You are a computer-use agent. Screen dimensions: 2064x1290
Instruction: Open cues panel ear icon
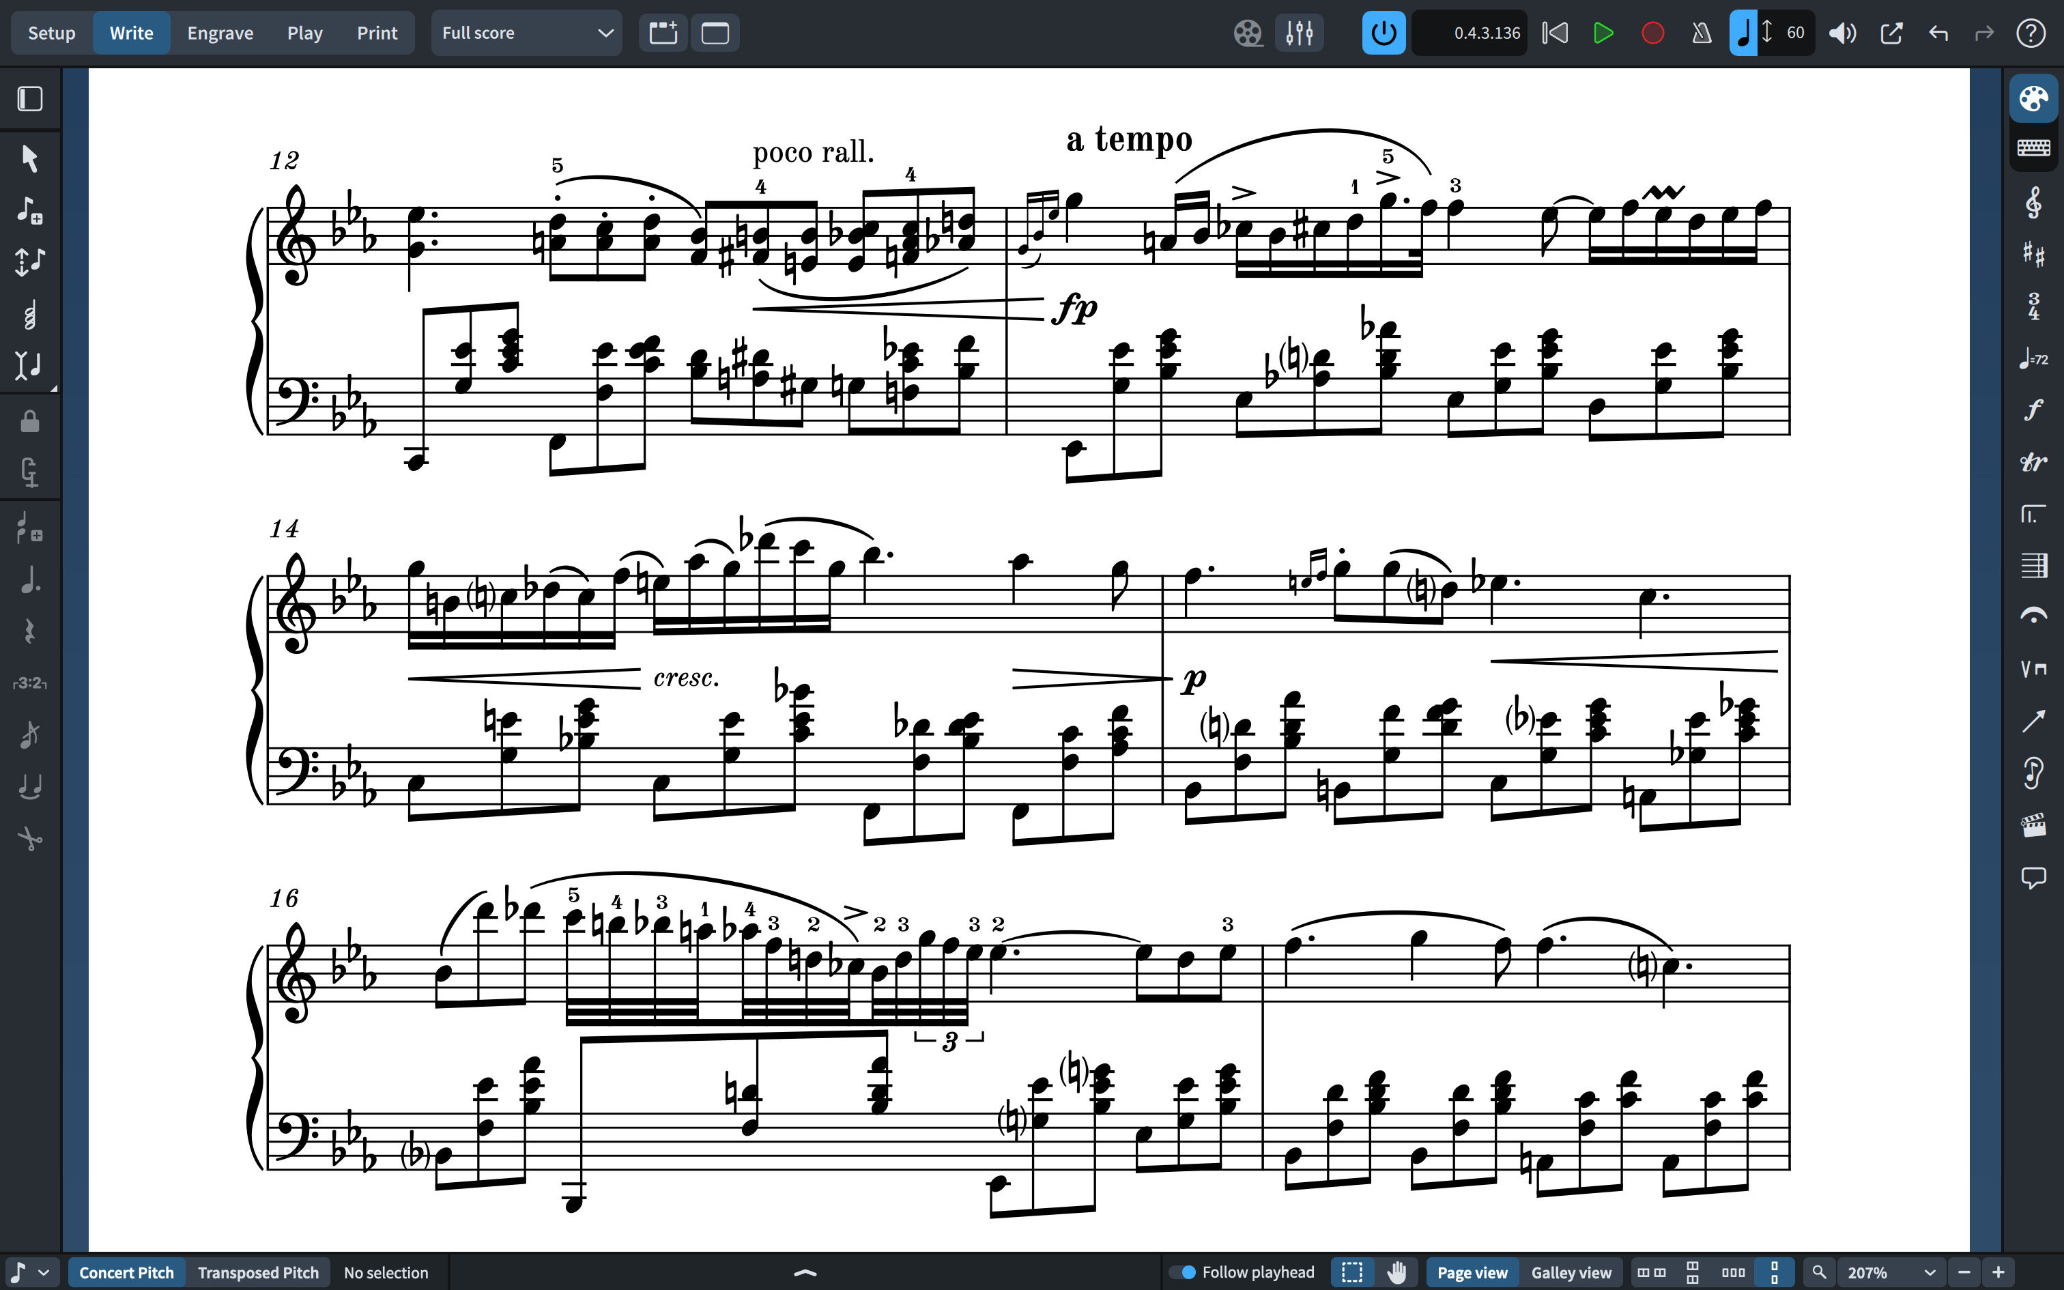click(x=2033, y=773)
